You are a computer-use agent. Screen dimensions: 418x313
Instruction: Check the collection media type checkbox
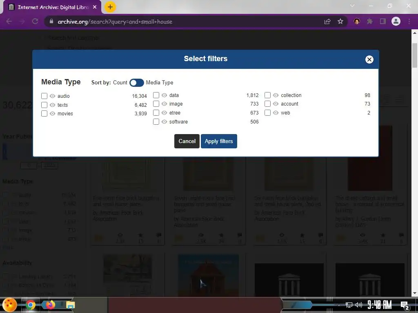267,95
